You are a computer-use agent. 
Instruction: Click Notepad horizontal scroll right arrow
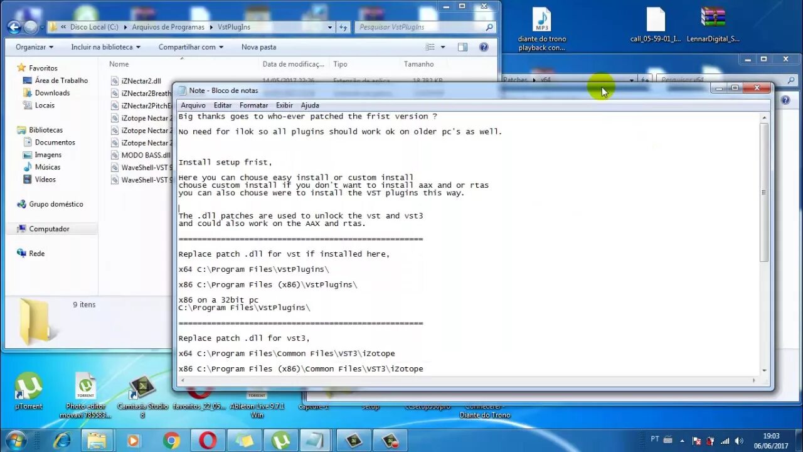pyautogui.click(x=753, y=380)
